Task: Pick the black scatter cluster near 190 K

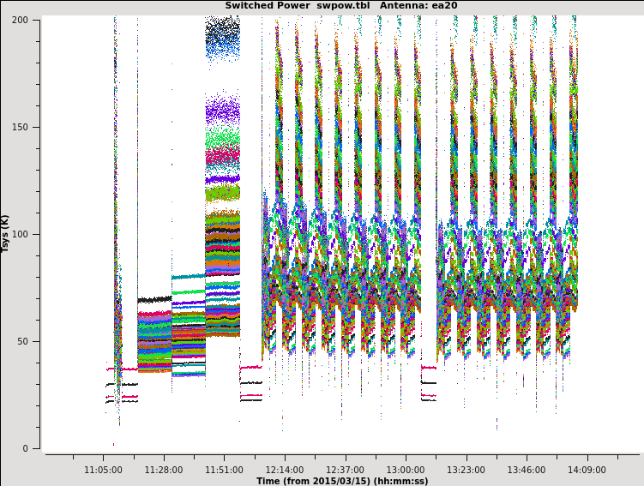Action: coord(223,33)
